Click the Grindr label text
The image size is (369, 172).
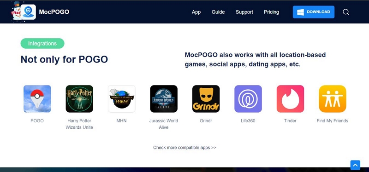tap(206, 121)
